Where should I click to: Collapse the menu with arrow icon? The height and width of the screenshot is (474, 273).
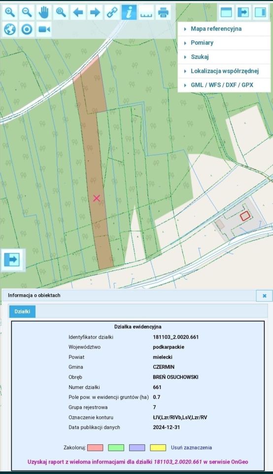tap(243, 12)
